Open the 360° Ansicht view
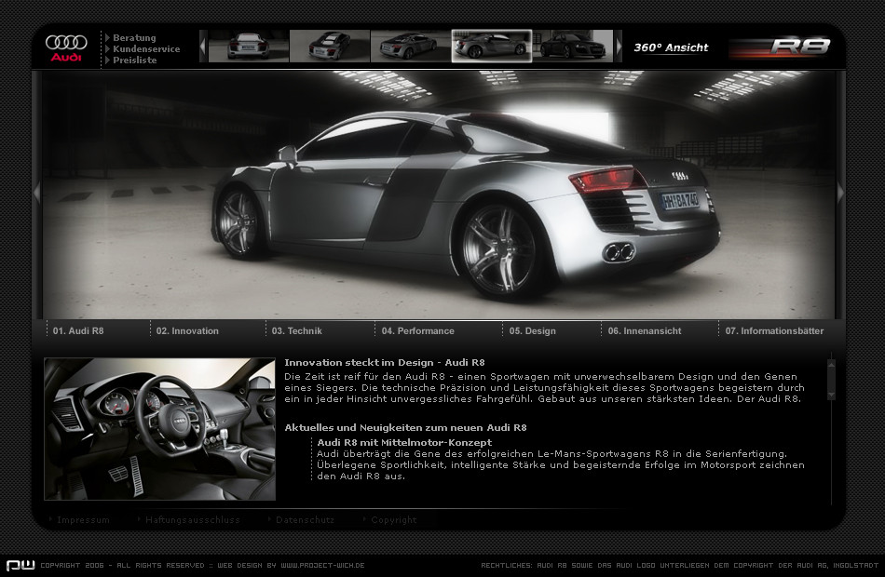This screenshot has width=885, height=577. point(671,48)
